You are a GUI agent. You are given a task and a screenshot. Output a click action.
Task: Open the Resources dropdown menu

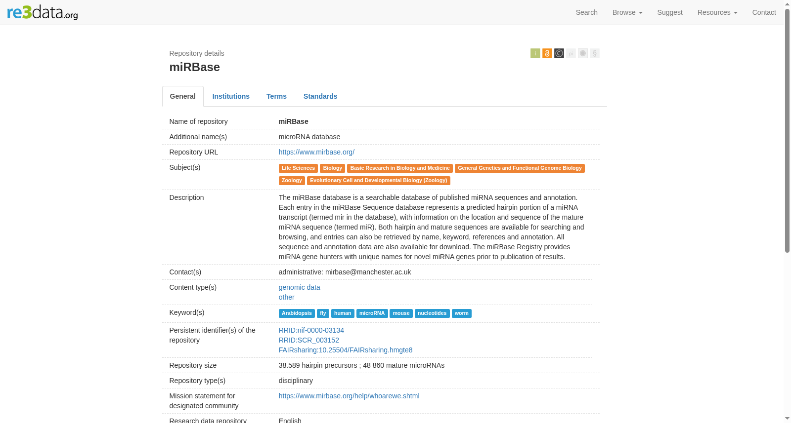[x=717, y=12]
